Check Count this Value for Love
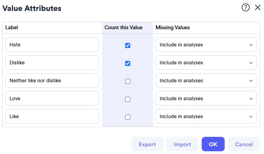Image resolution: width=264 pixels, height=154 pixels. (x=128, y=99)
